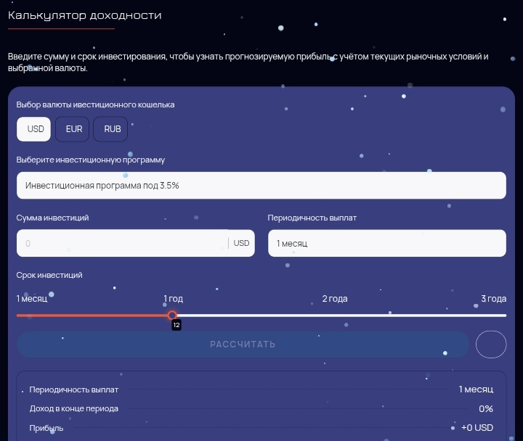Viewport: 523px width, 441px height.
Task: Click the 1 месяц slider label
Action: [x=32, y=299]
